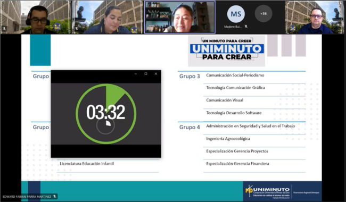346x202 pixels.
Task: Select the highlighted active speaker video tile
Action: pyautogui.click(x=179, y=17)
